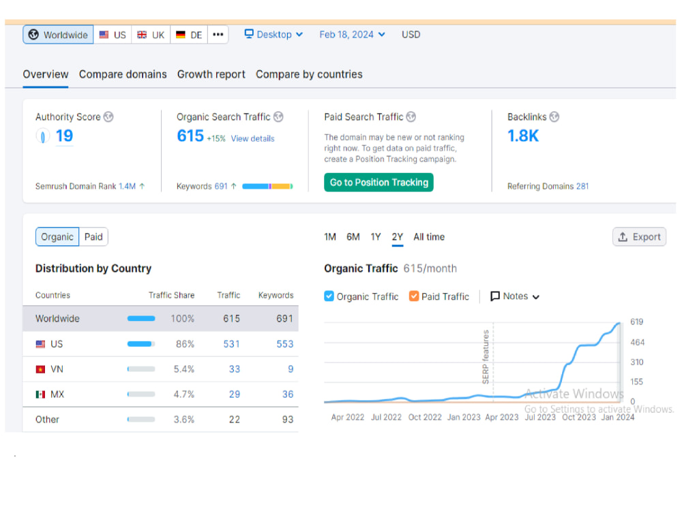The width and height of the screenshot is (682, 511).
Task: Open the Feb 18, 2024 date dropdown
Action: coord(352,34)
